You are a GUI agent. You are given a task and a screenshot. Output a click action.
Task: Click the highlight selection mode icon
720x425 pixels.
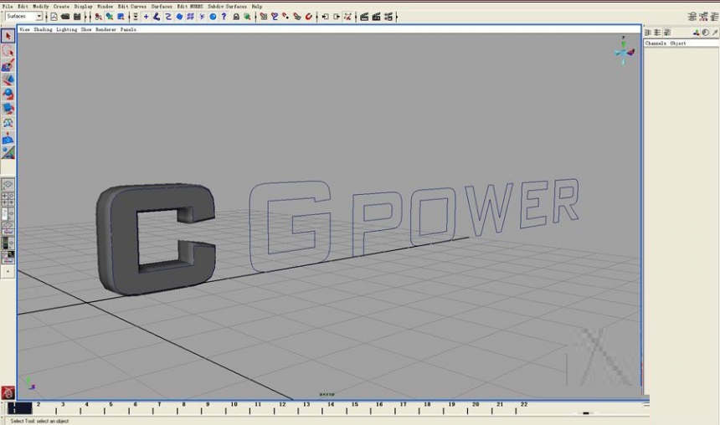point(247,17)
